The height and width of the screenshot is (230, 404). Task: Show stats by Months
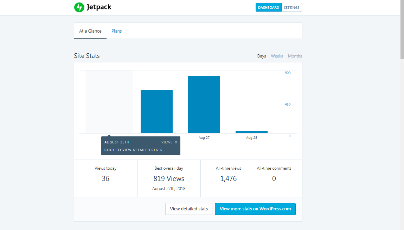(295, 56)
